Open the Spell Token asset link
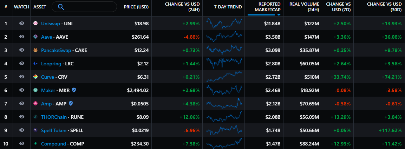 tap(54, 130)
